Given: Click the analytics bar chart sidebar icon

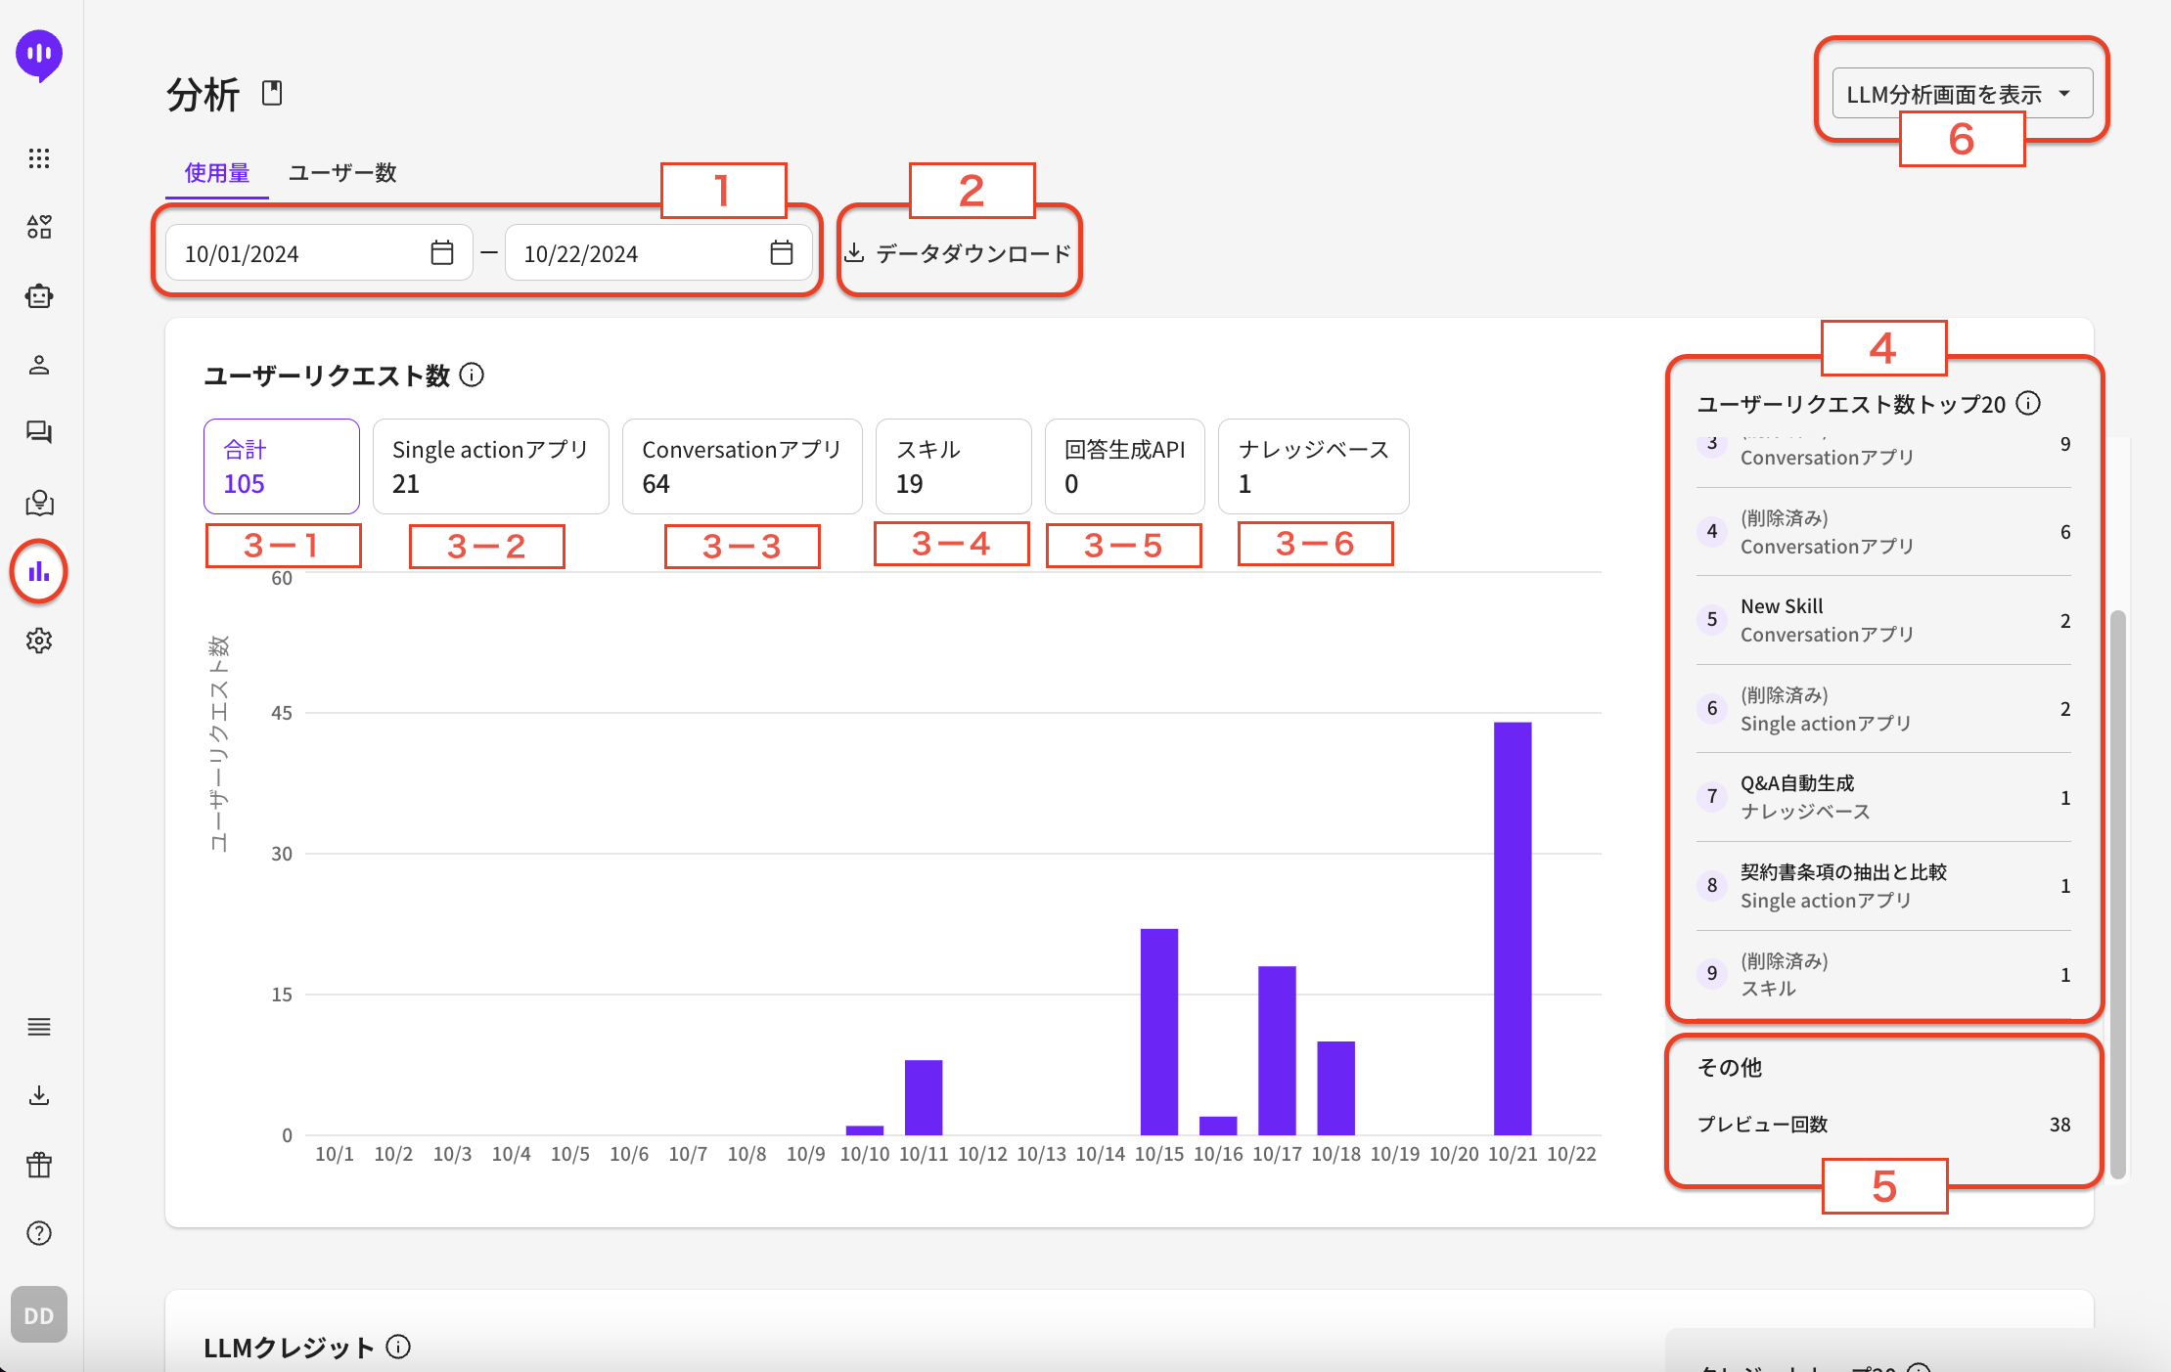Looking at the screenshot, I should (x=39, y=572).
